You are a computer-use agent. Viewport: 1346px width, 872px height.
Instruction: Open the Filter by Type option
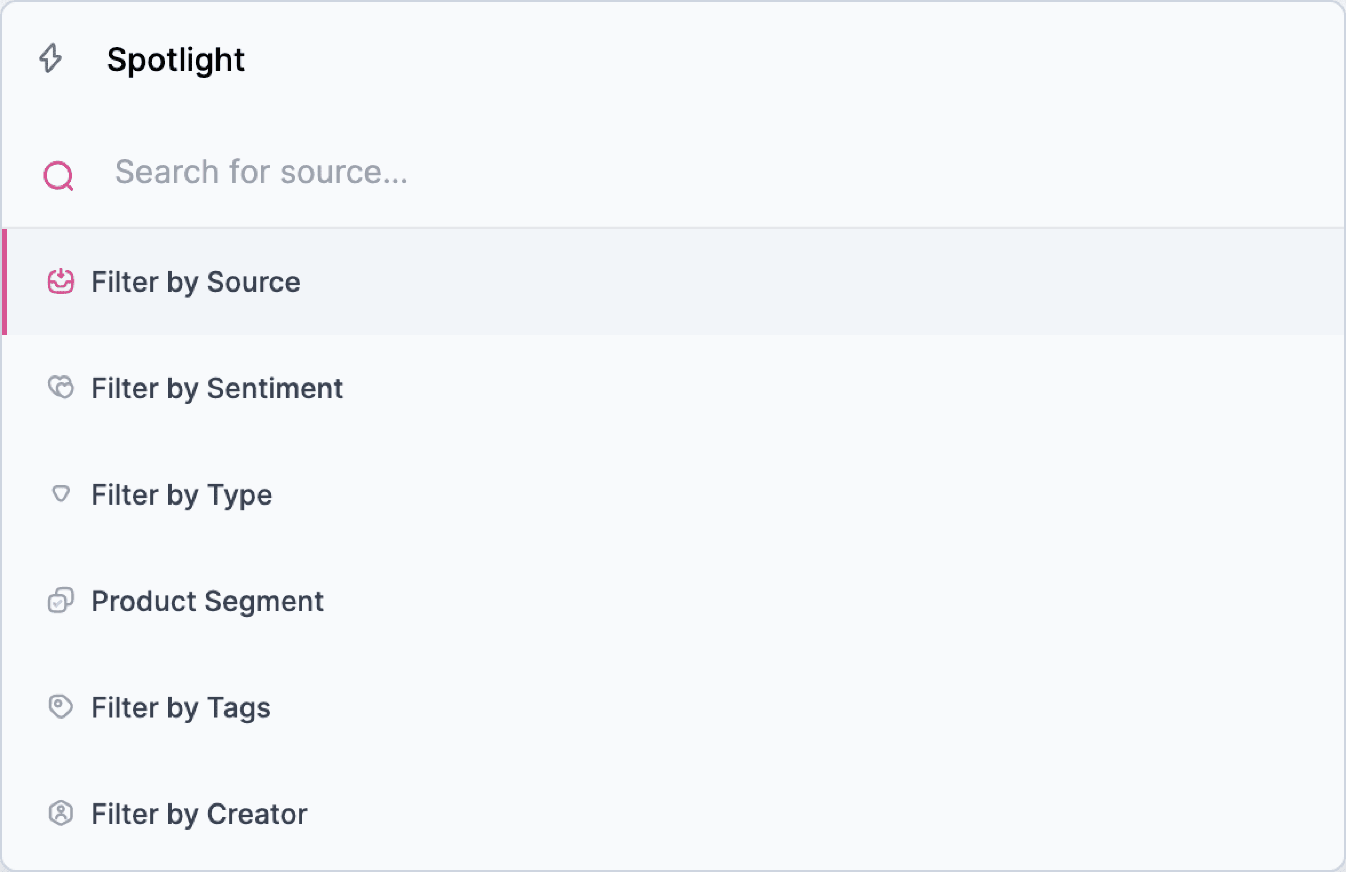click(673, 495)
